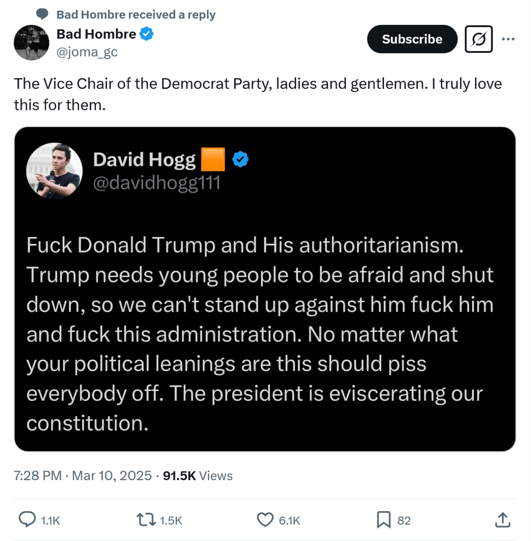Screen dimensions: 531x541
Task: Open Bad Hombre profile avatar
Action: 31,42
